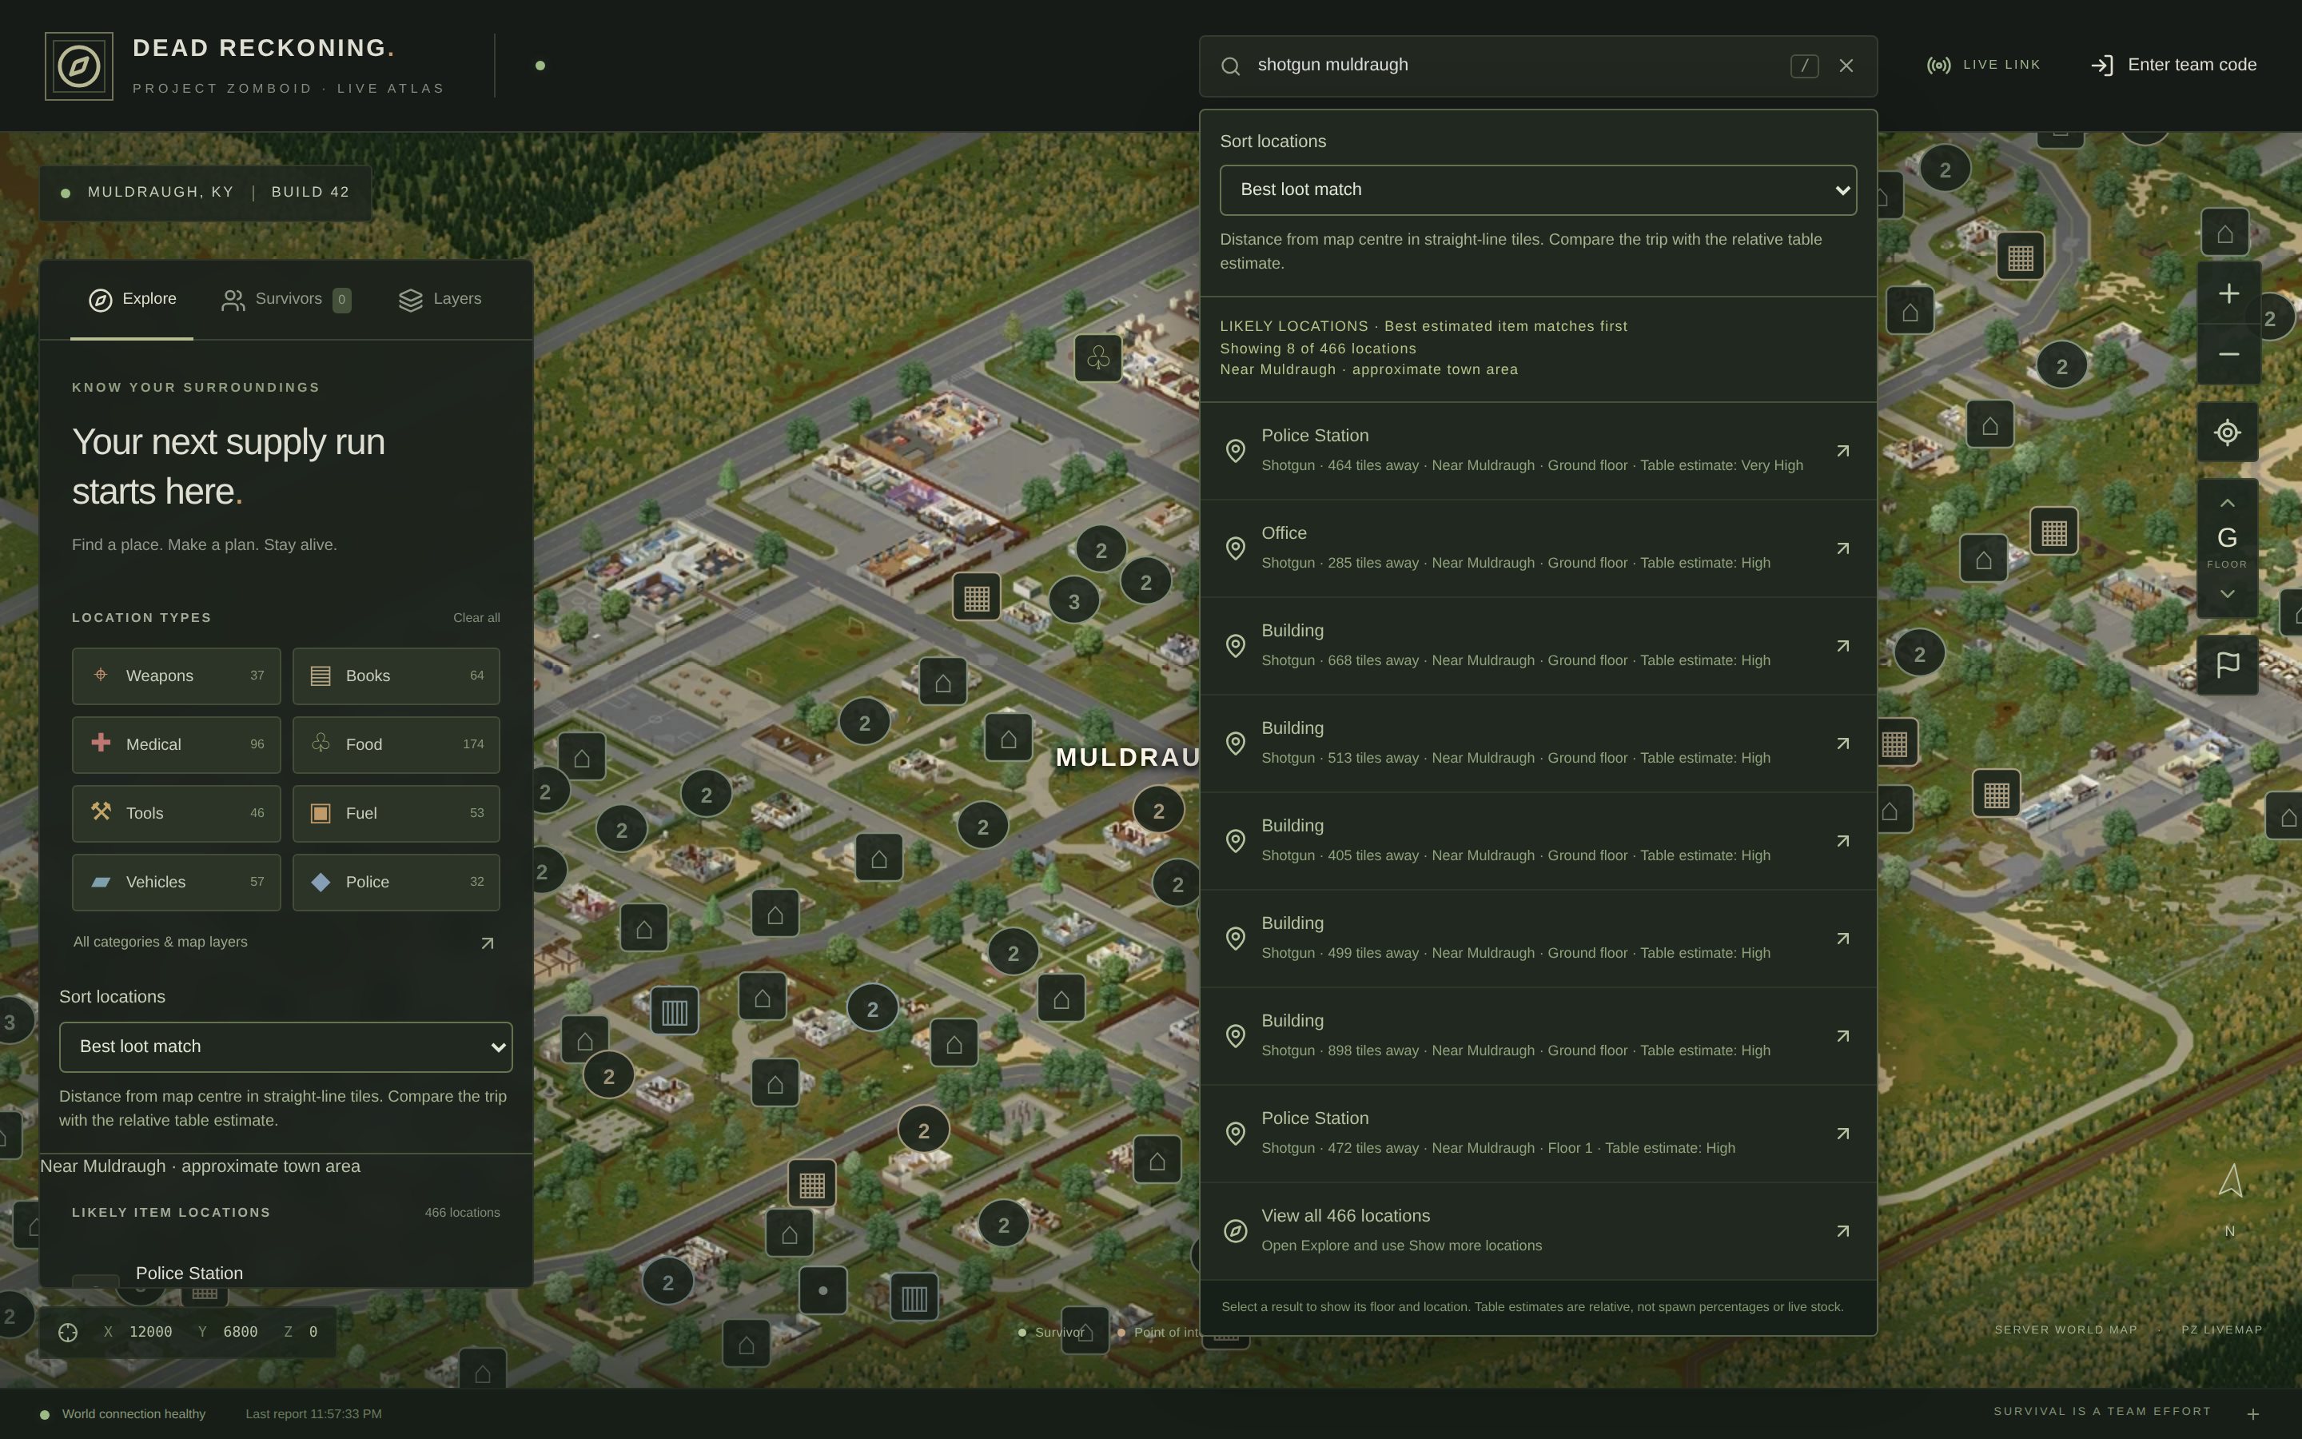Clear the search with the X icon
Image resolution: width=2302 pixels, height=1439 pixels.
click(x=1846, y=66)
